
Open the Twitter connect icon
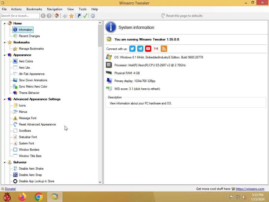pos(132,49)
